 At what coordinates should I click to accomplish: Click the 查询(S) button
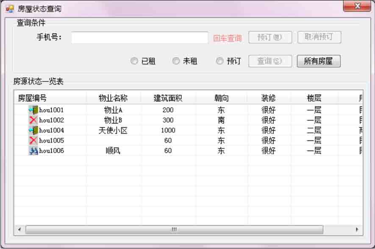click(270, 61)
